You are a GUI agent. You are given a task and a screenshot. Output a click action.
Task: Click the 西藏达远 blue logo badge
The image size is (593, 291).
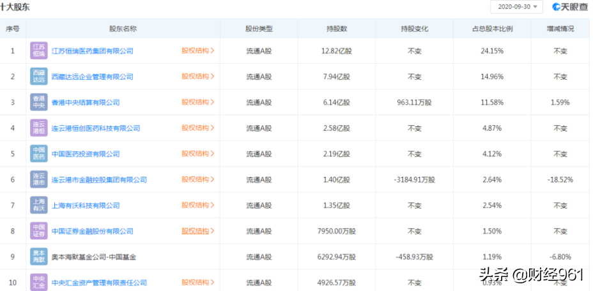point(39,77)
